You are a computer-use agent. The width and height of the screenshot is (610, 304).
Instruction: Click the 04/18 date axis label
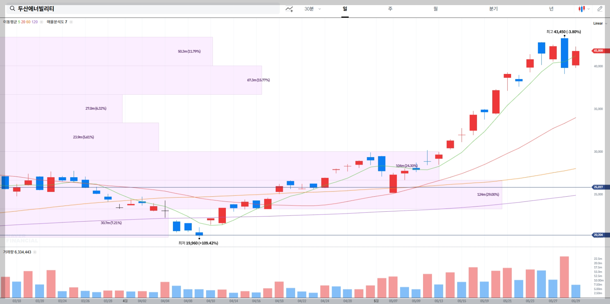point(279,301)
